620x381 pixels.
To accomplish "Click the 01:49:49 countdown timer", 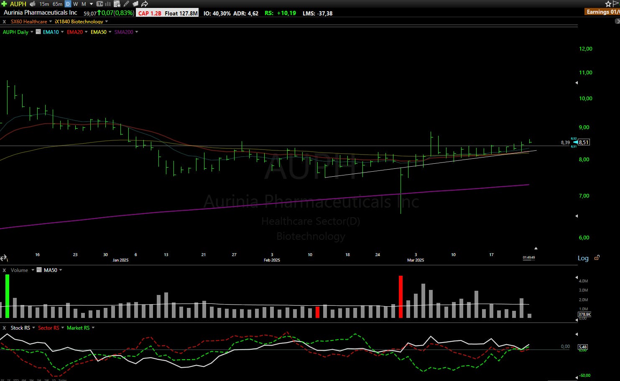I will click(x=529, y=257).
